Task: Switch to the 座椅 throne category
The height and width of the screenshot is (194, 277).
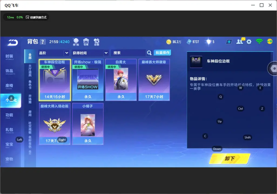Action: (x=9, y=86)
